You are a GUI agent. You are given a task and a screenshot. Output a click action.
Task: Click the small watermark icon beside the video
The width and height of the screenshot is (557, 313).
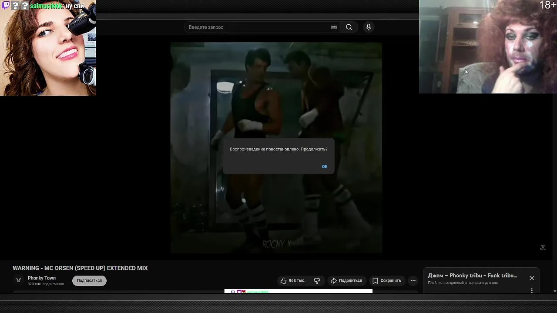543,247
